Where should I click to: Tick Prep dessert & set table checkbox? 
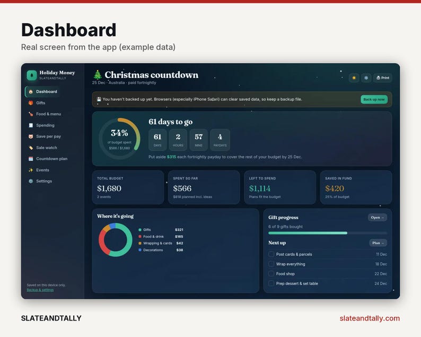point(271,283)
